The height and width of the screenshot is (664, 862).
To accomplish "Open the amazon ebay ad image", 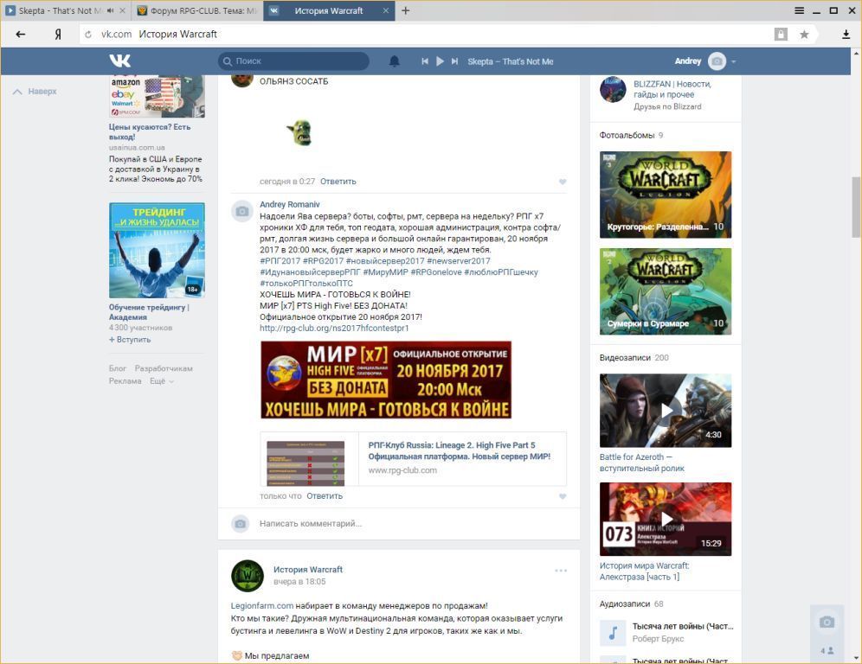I will point(157,97).
